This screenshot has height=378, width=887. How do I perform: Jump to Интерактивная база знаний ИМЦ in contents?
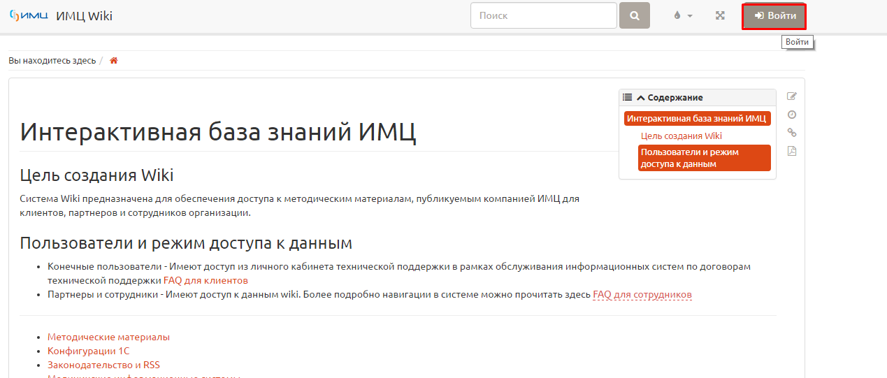[697, 118]
